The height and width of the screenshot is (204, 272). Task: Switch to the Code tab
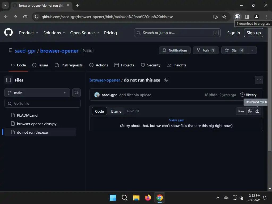point(18,65)
